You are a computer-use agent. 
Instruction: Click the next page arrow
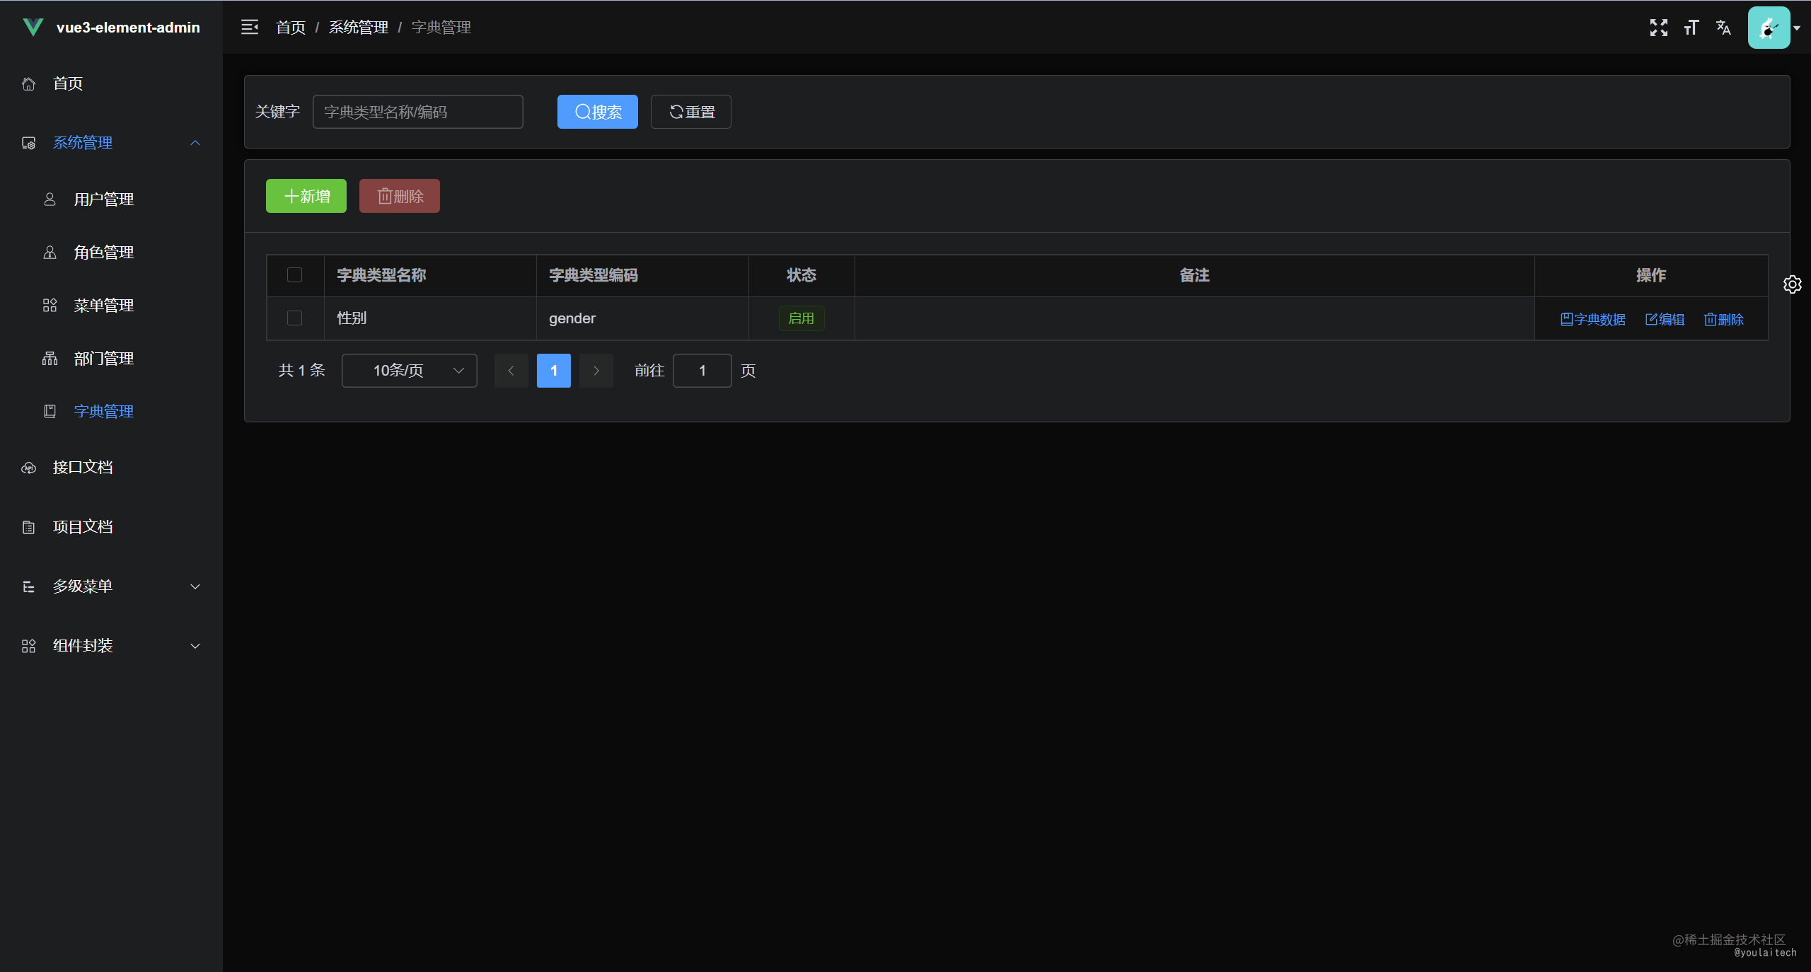coord(596,371)
